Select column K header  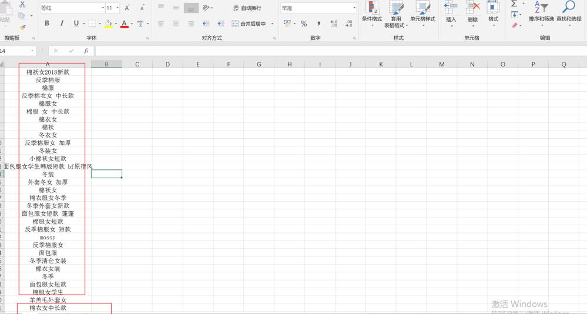(x=381, y=65)
